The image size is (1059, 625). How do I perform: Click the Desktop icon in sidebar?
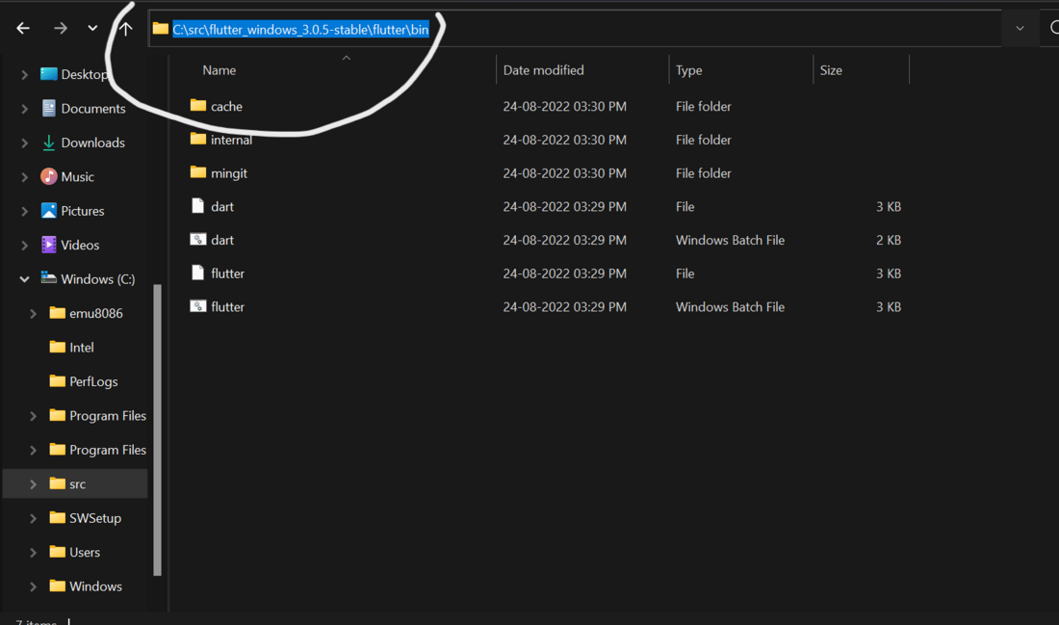pos(49,73)
